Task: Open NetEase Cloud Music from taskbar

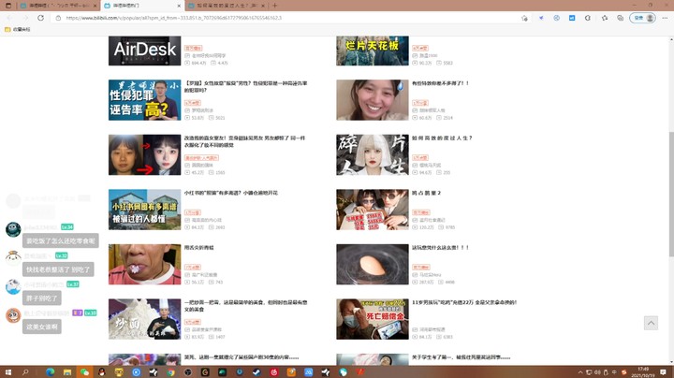Action: [x=273, y=372]
